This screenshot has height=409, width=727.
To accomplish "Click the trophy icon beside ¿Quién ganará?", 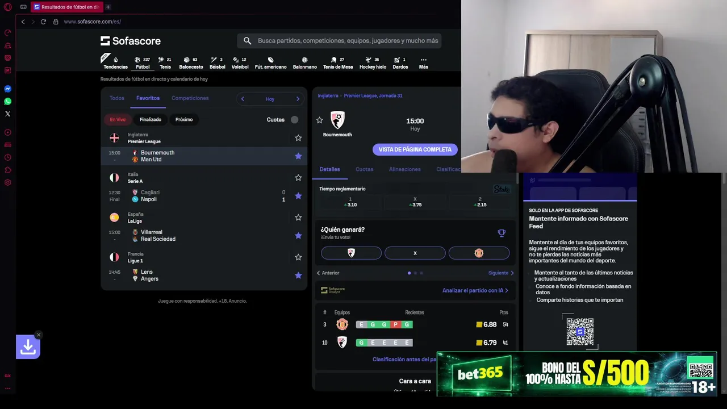I will [x=502, y=233].
